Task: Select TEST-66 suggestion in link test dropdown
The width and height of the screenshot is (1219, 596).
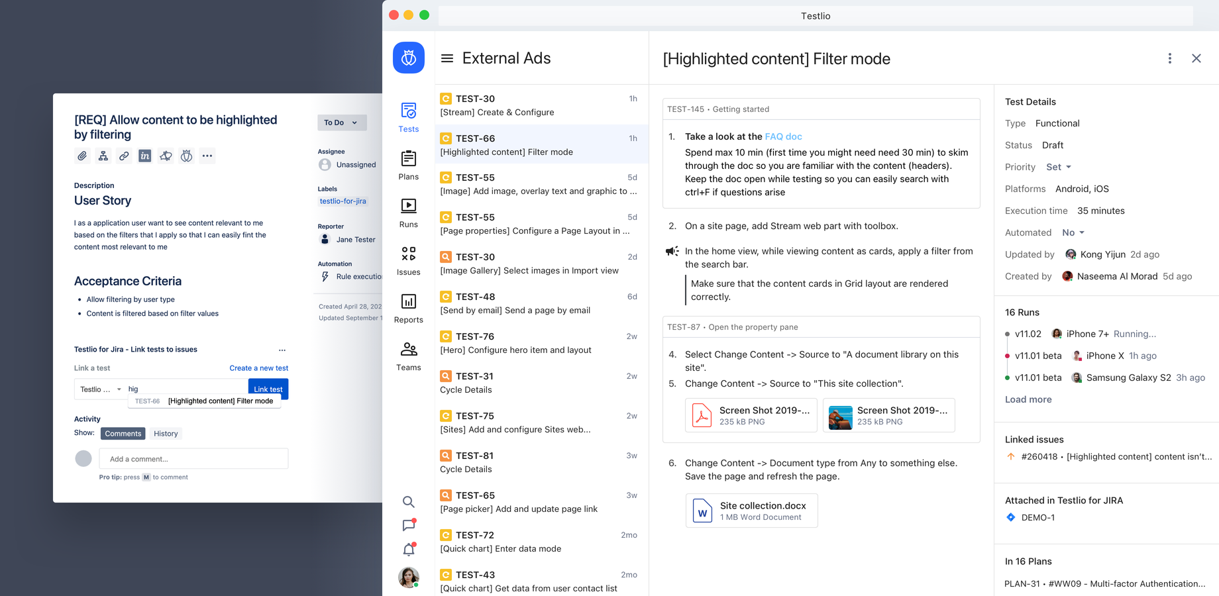Action: (204, 401)
